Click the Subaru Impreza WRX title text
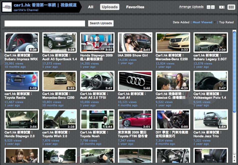The width and height of the screenshot is (238, 165). [21, 57]
